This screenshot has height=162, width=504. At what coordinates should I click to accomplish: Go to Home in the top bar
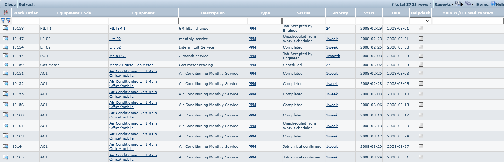click(x=482, y=4)
